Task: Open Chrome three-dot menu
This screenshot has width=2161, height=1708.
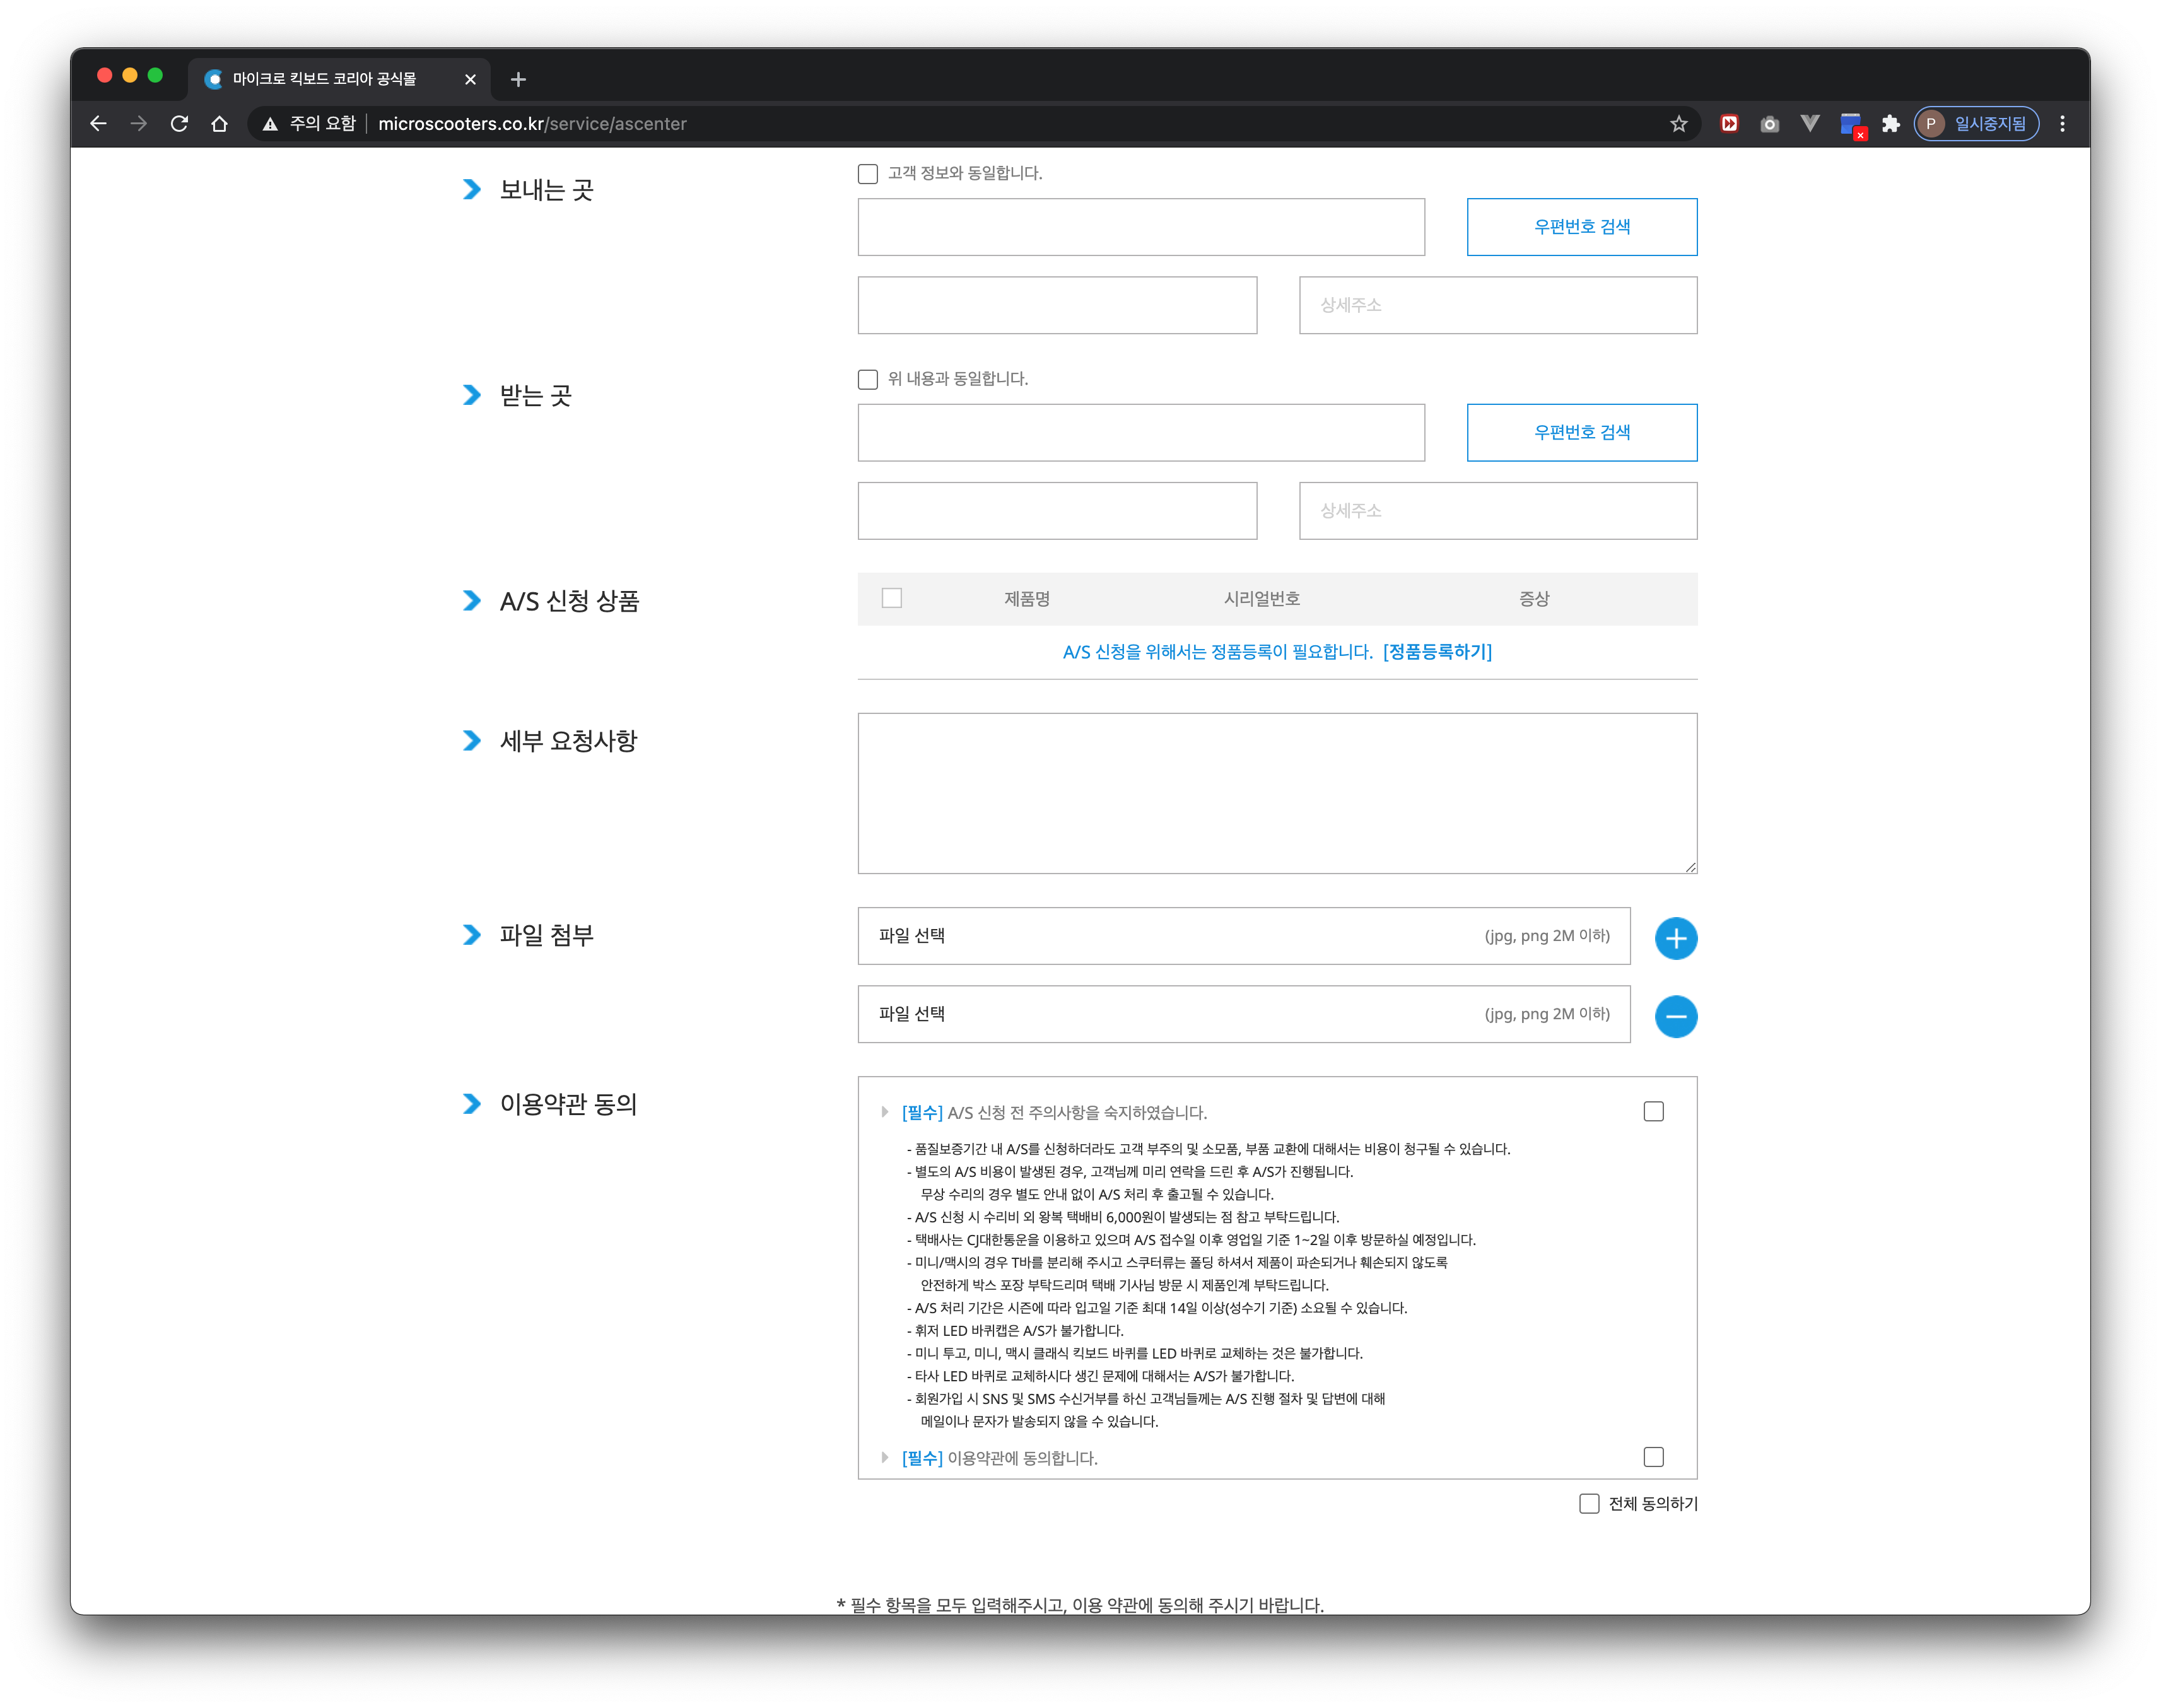Action: pos(2062,124)
